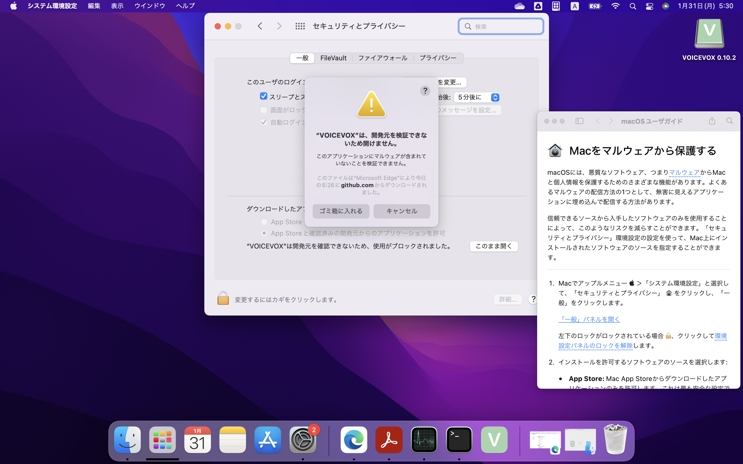Open the 「一般」パネルを開く link
Screen dimensions: 743x464
tap(589, 319)
